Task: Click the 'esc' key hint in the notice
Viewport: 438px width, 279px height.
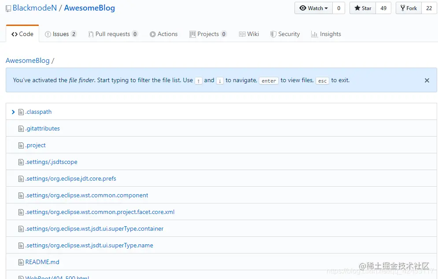Action: [x=322, y=80]
